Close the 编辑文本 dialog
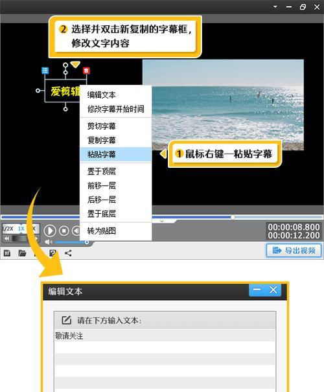This screenshot has height=392, width=324. click(x=273, y=290)
